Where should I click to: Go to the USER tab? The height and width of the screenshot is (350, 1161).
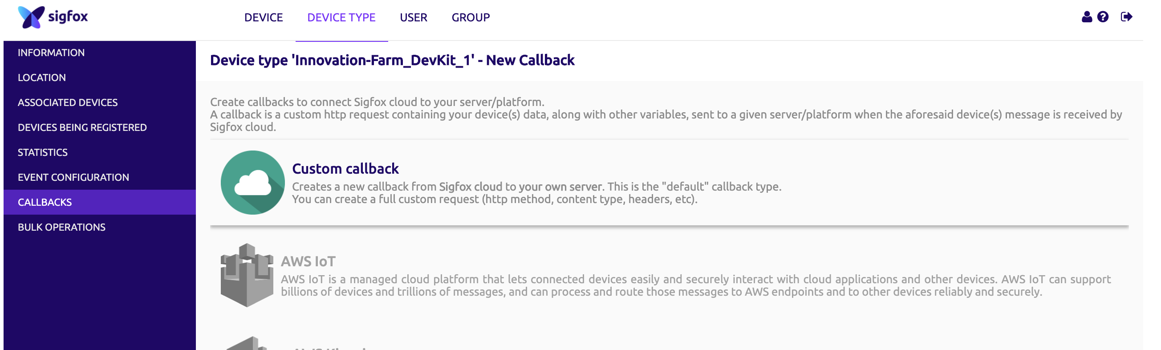413,18
